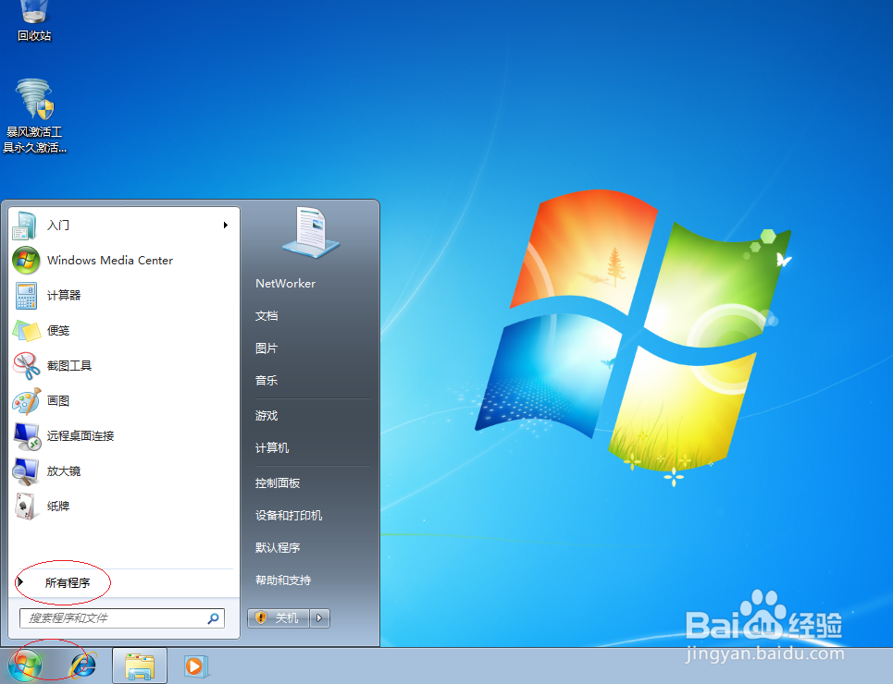Launch Windows Media Center icon

(x=26, y=261)
